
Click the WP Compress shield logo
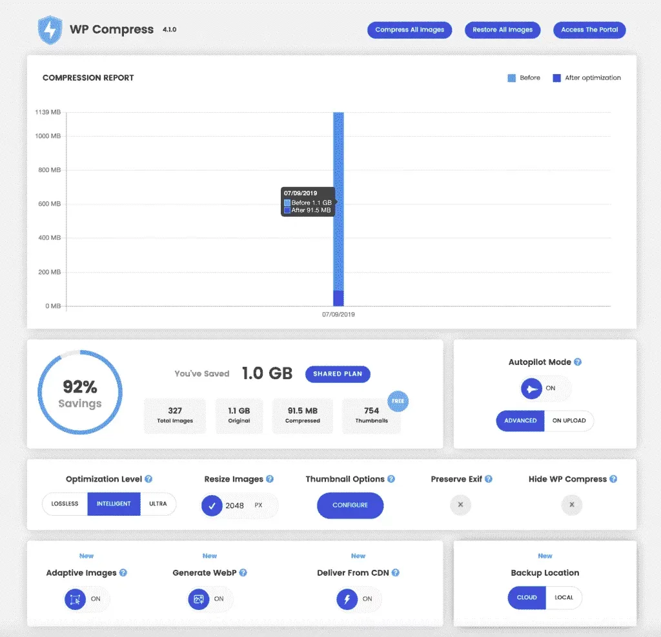point(49,30)
